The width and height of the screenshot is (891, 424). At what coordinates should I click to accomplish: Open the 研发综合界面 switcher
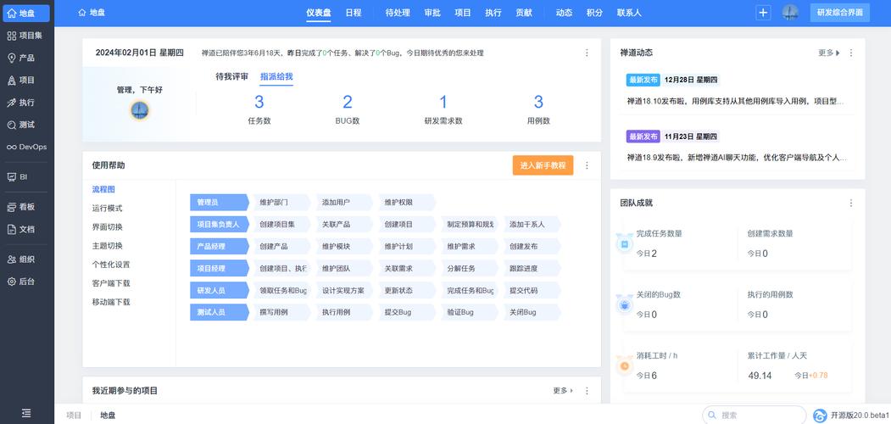tap(840, 13)
